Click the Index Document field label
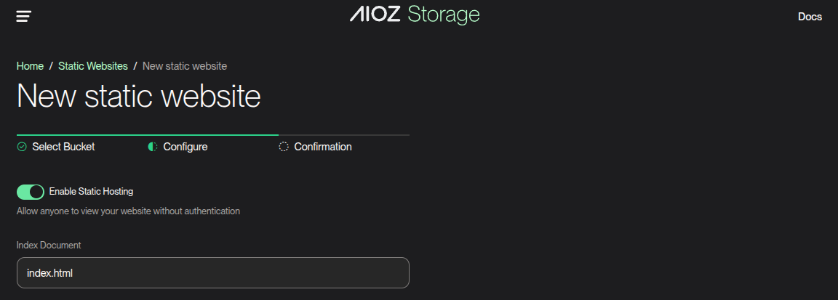Screen dimensions: 838x300 [49, 245]
